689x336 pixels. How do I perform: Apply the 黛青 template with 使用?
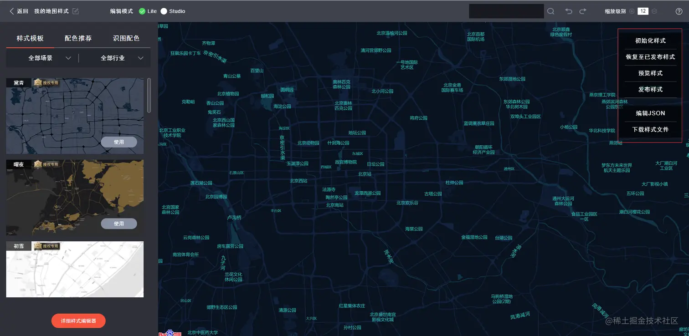[x=119, y=142]
